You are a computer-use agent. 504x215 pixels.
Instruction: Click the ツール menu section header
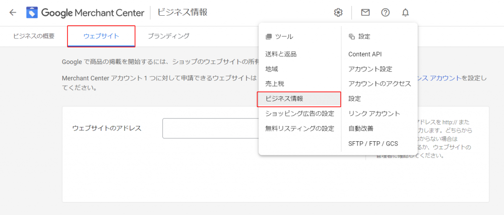[x=279, y=36]
